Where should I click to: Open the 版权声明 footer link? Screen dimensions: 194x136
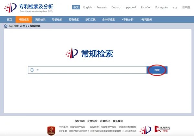pos(80,121)
